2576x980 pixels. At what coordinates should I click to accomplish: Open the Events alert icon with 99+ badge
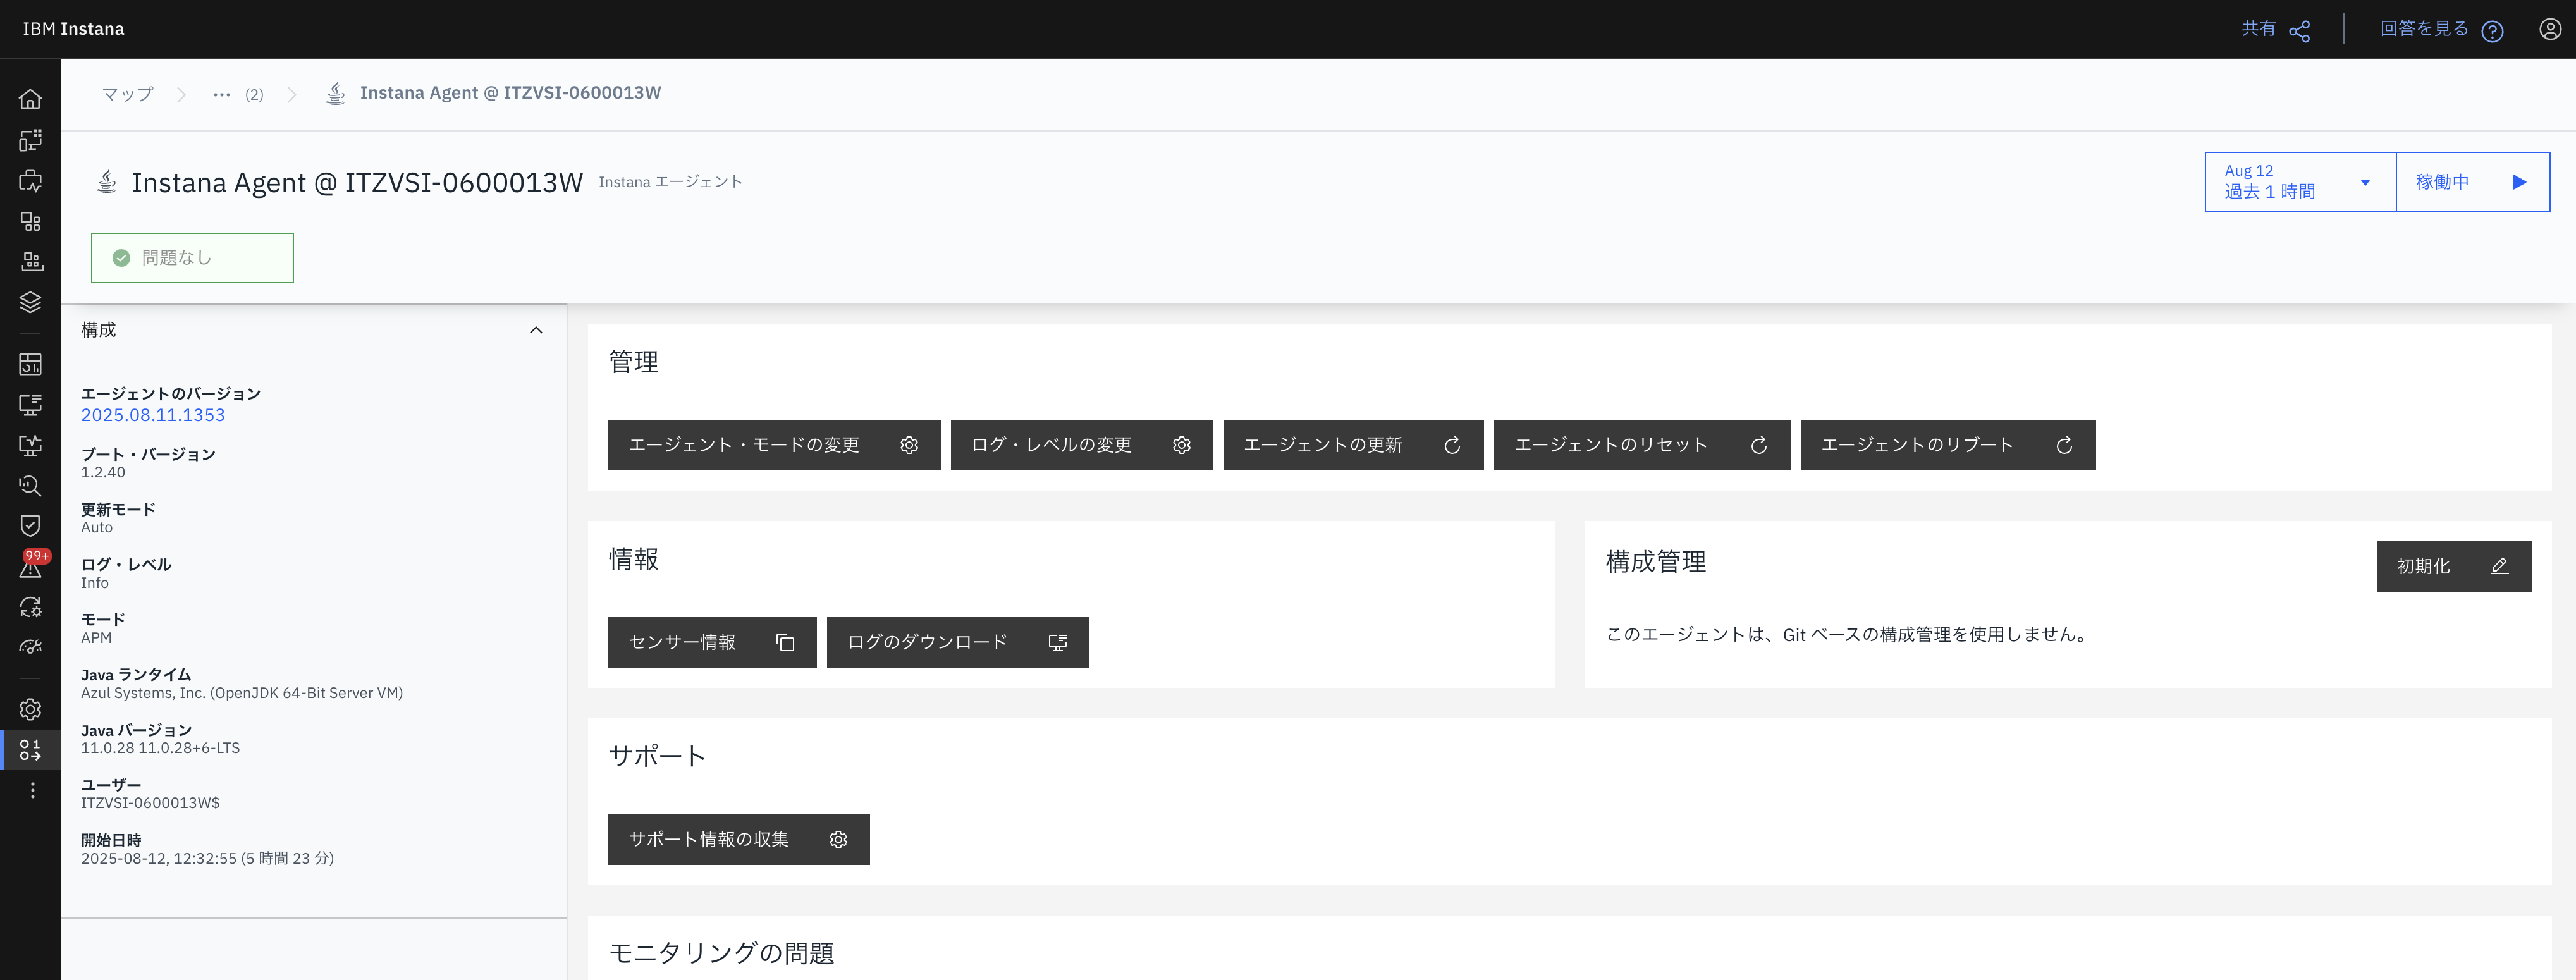point(30,568)
